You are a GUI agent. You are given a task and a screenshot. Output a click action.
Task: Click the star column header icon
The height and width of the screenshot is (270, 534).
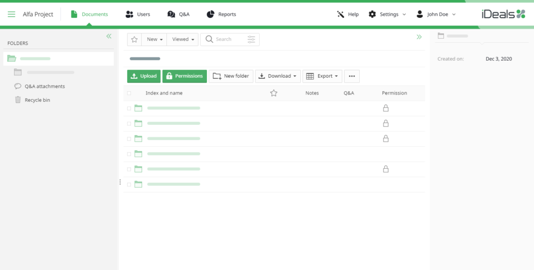pyautogui.click(x=274, y=93)
